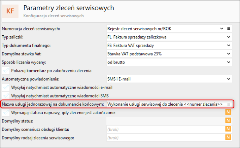The image size is (240, 148).
Task: Expand the Numeracja zleceń serwisowych dropdown
Action: pos(221,29)
